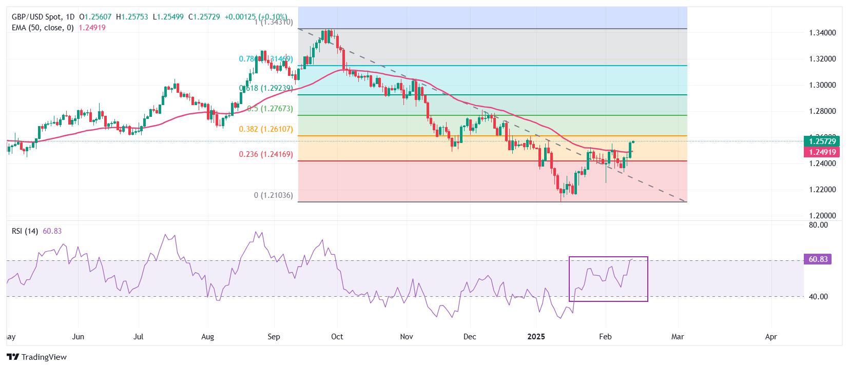Select the red Fibonacci zone below 1.24169
The height and width of the screenshot is (368, 849).
[x=492, y=181]
